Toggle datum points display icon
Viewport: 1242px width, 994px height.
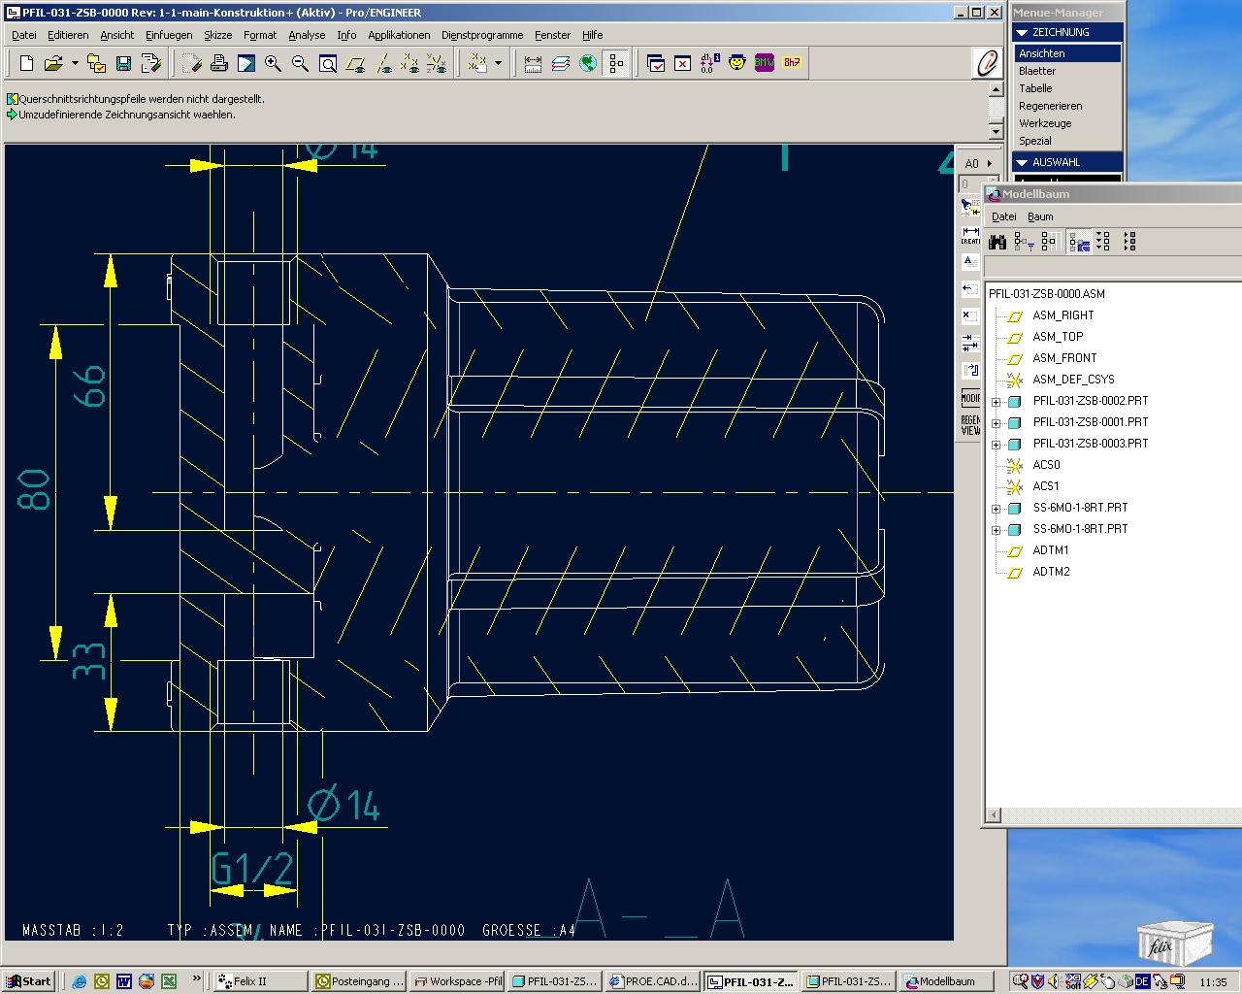click(x=410, y=63)
